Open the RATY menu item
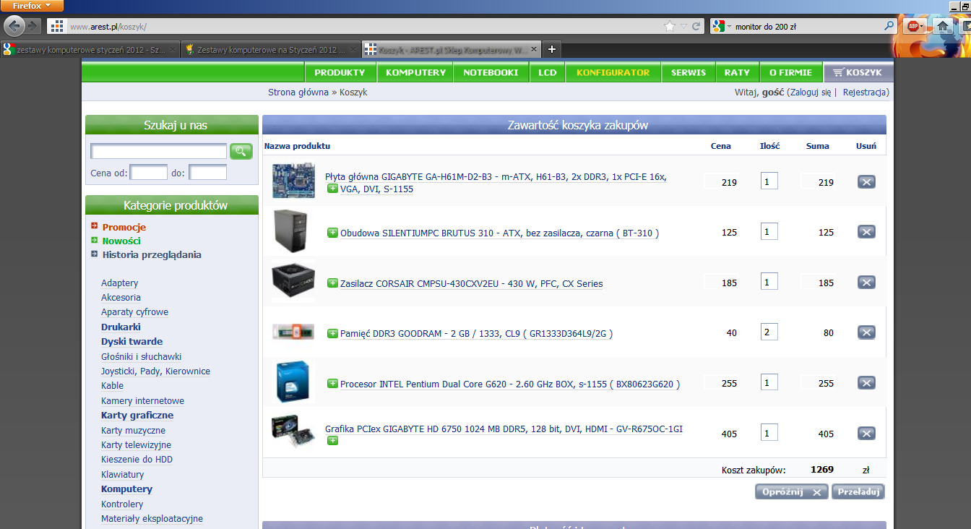This screenshot has height=529, width=971. 737,72
